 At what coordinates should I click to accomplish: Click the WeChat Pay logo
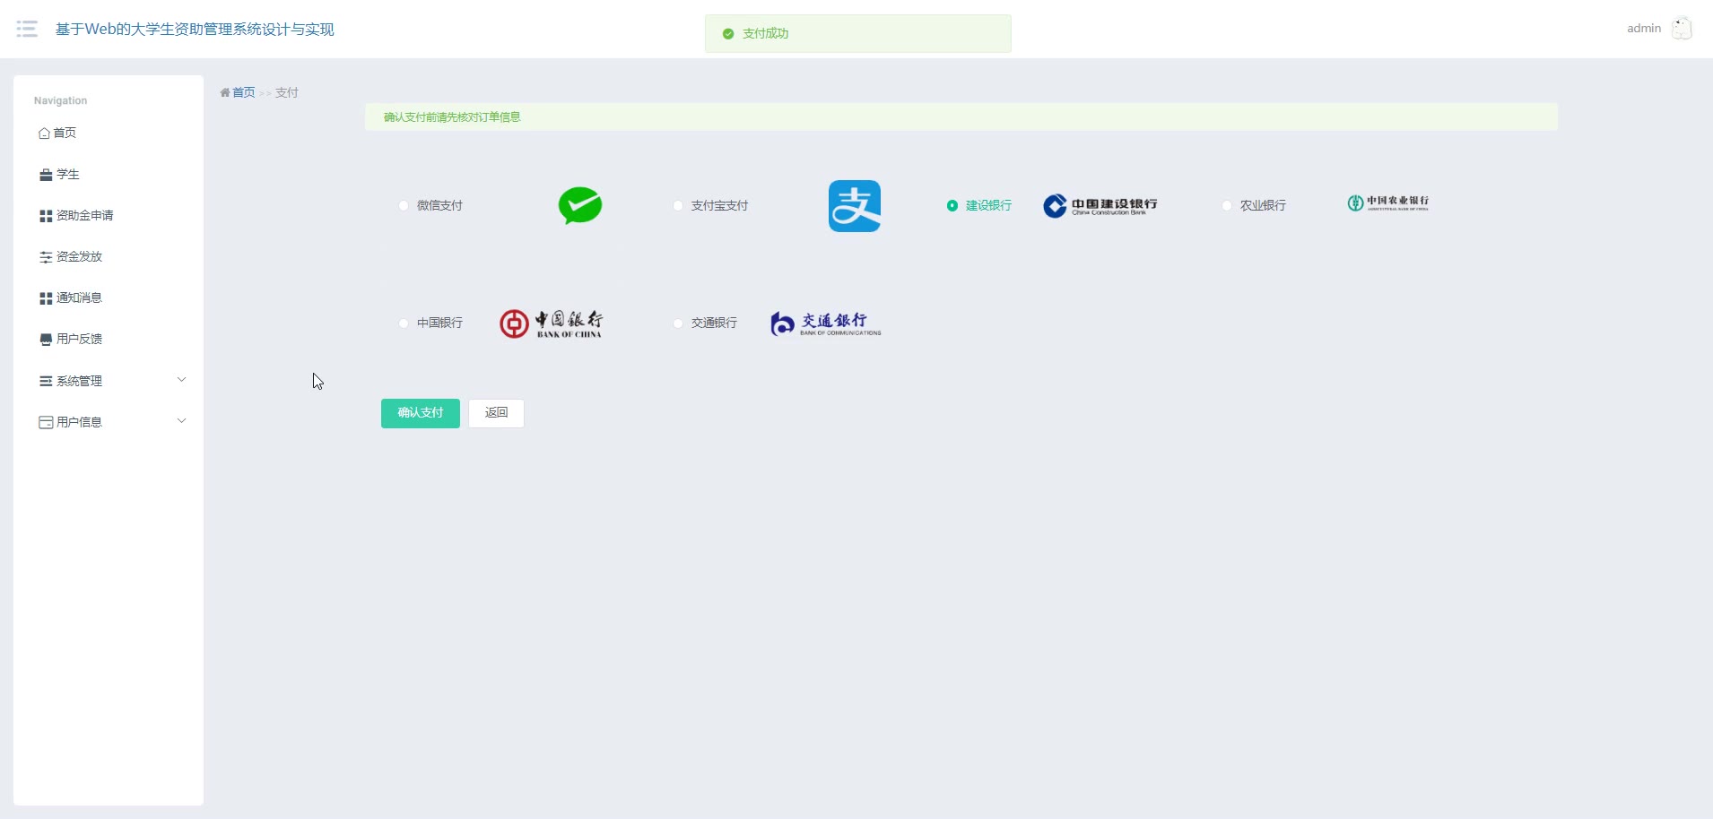[580, 205]
